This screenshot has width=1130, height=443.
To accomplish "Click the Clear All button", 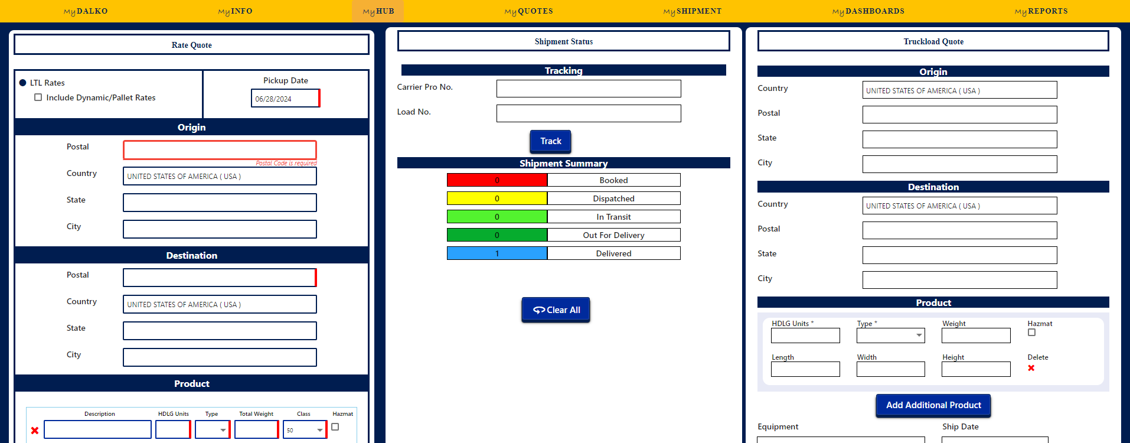I will (556, 310).
